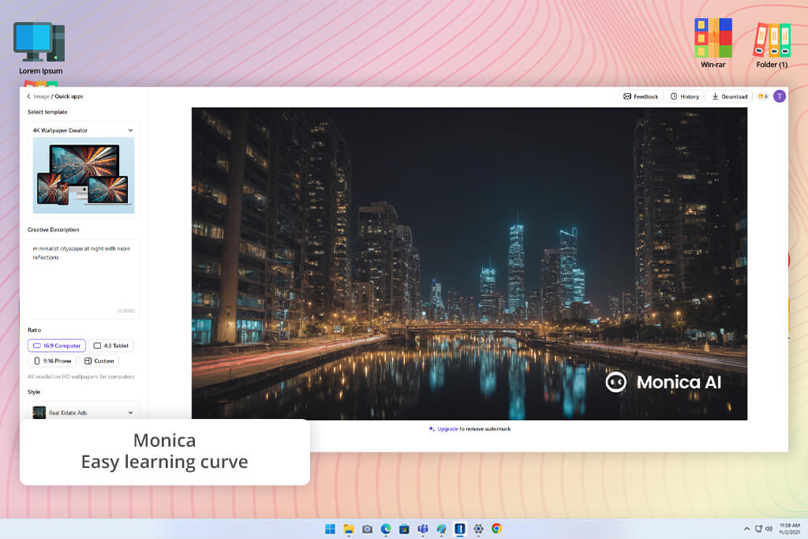Launch Microsoft Edge from the taskbar
The width and height of the screenshot is (808, 539).
(385, 529)
